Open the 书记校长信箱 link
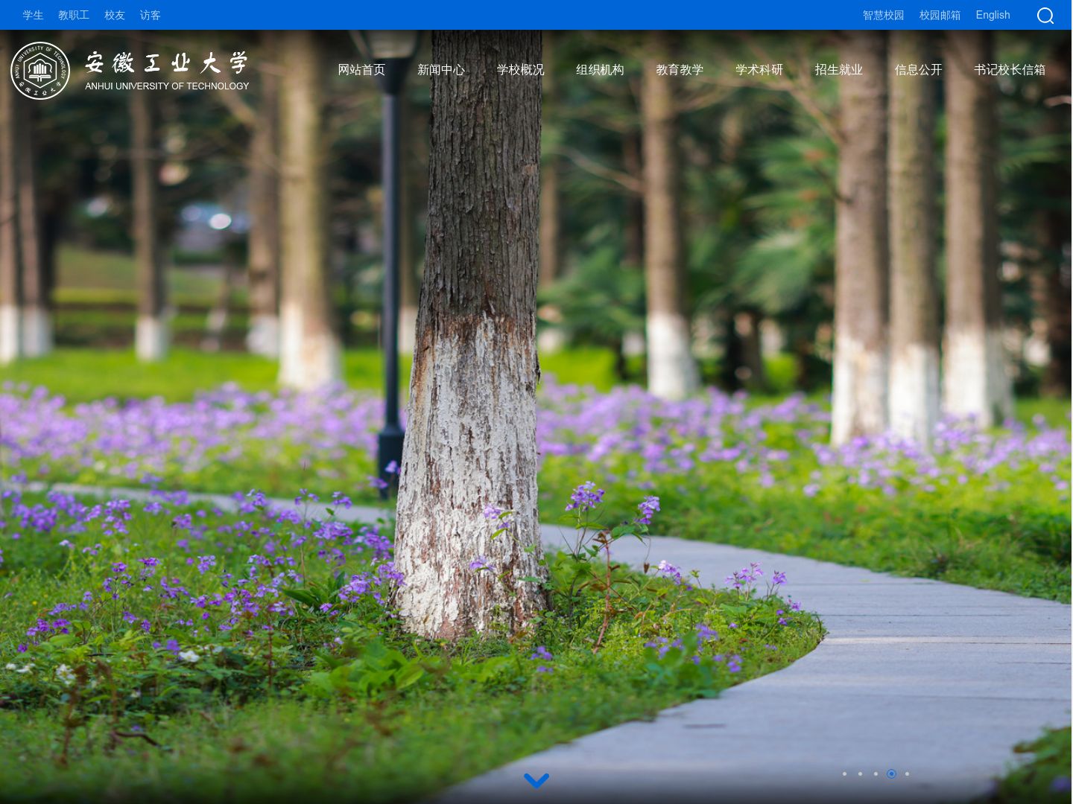Viewport: 1073px width, 804px height. coord(1010,70)
